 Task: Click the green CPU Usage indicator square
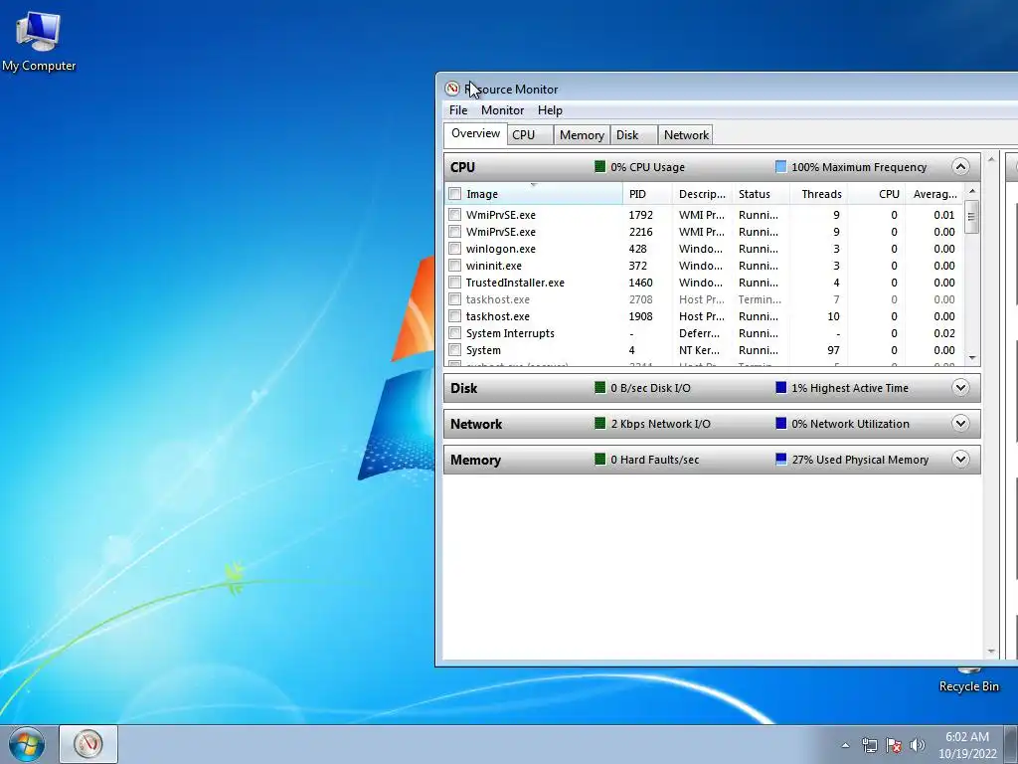tap(599, 167)
